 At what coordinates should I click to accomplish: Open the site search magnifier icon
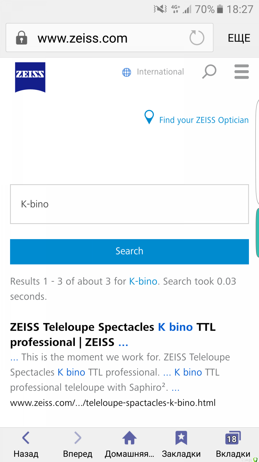pyautogui.click(x=209, y=72)
